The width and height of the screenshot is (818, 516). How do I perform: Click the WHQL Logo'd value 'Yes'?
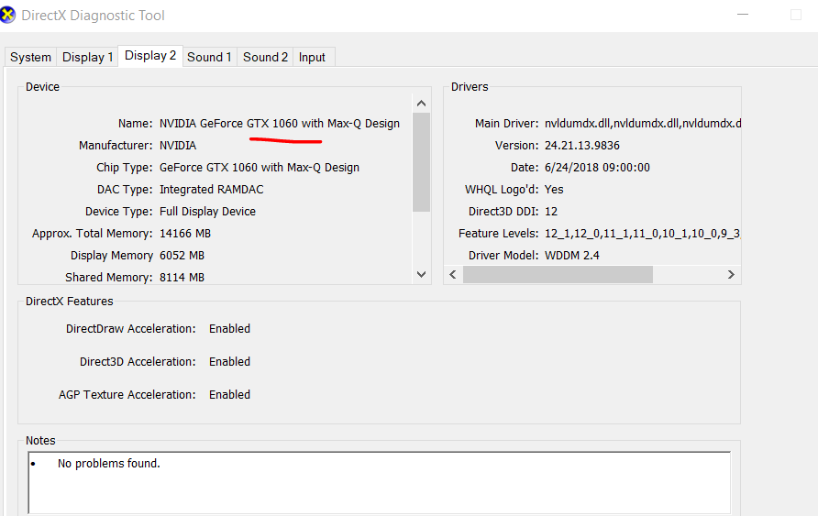click(554, 189)
